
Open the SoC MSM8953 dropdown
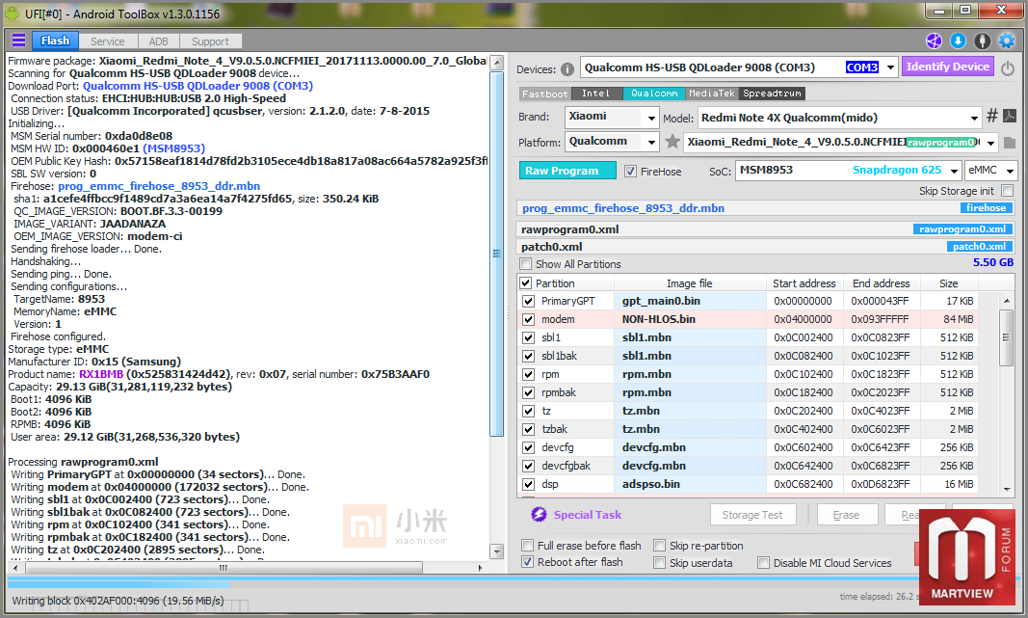tap(955, 171)
